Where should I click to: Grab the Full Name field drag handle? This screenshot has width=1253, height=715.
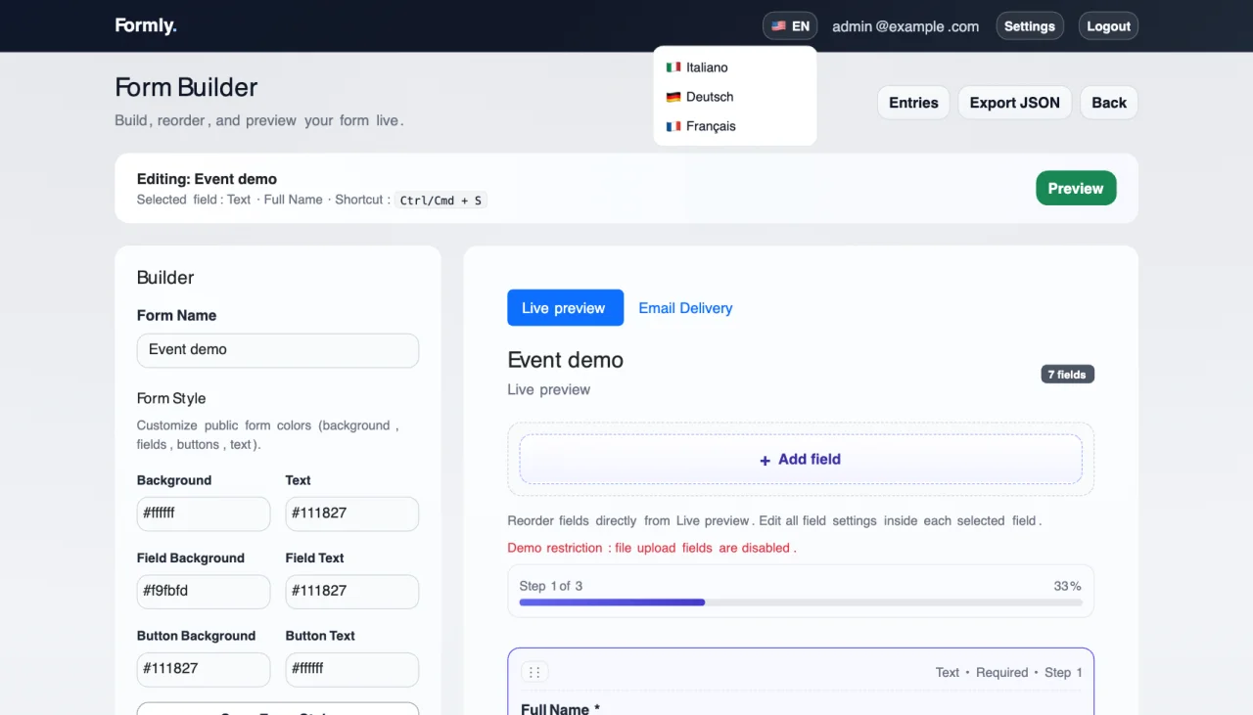coord(534,672)
